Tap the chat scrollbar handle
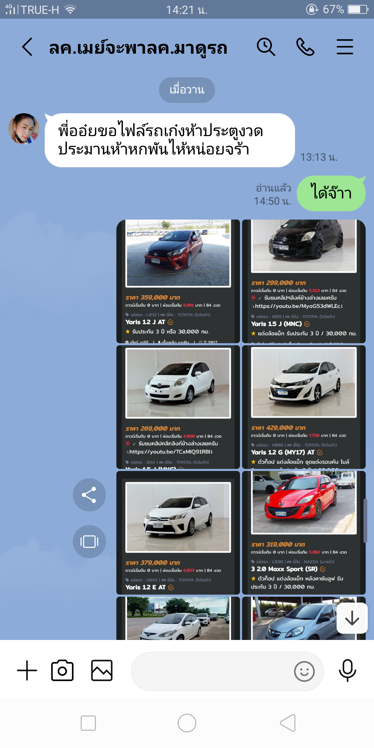 365,521
